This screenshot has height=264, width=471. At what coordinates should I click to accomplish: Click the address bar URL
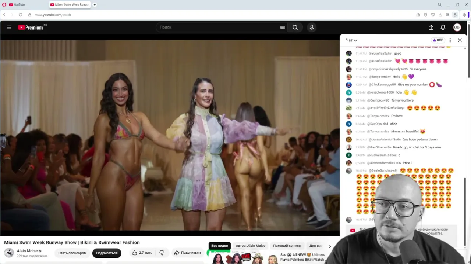pyautogui.click(x=53, y=15)
